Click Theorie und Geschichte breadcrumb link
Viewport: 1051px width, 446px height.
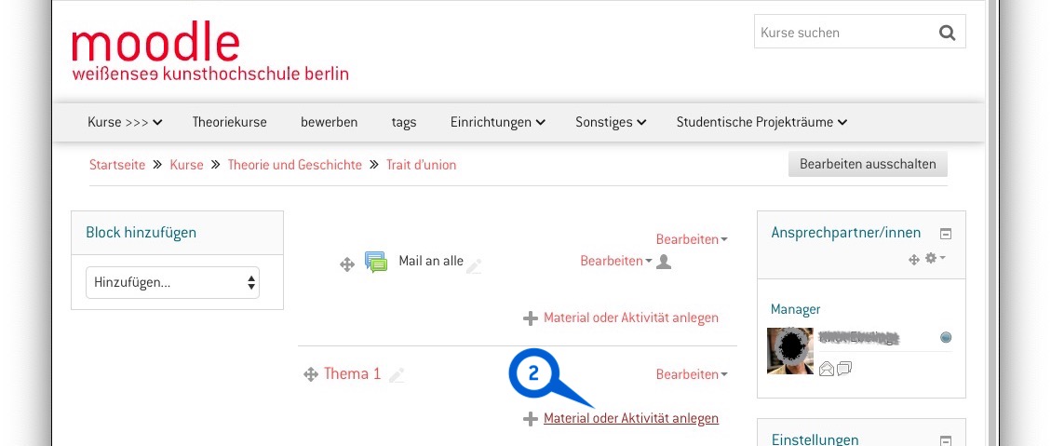pyautogui.click(x=295, y=165)
